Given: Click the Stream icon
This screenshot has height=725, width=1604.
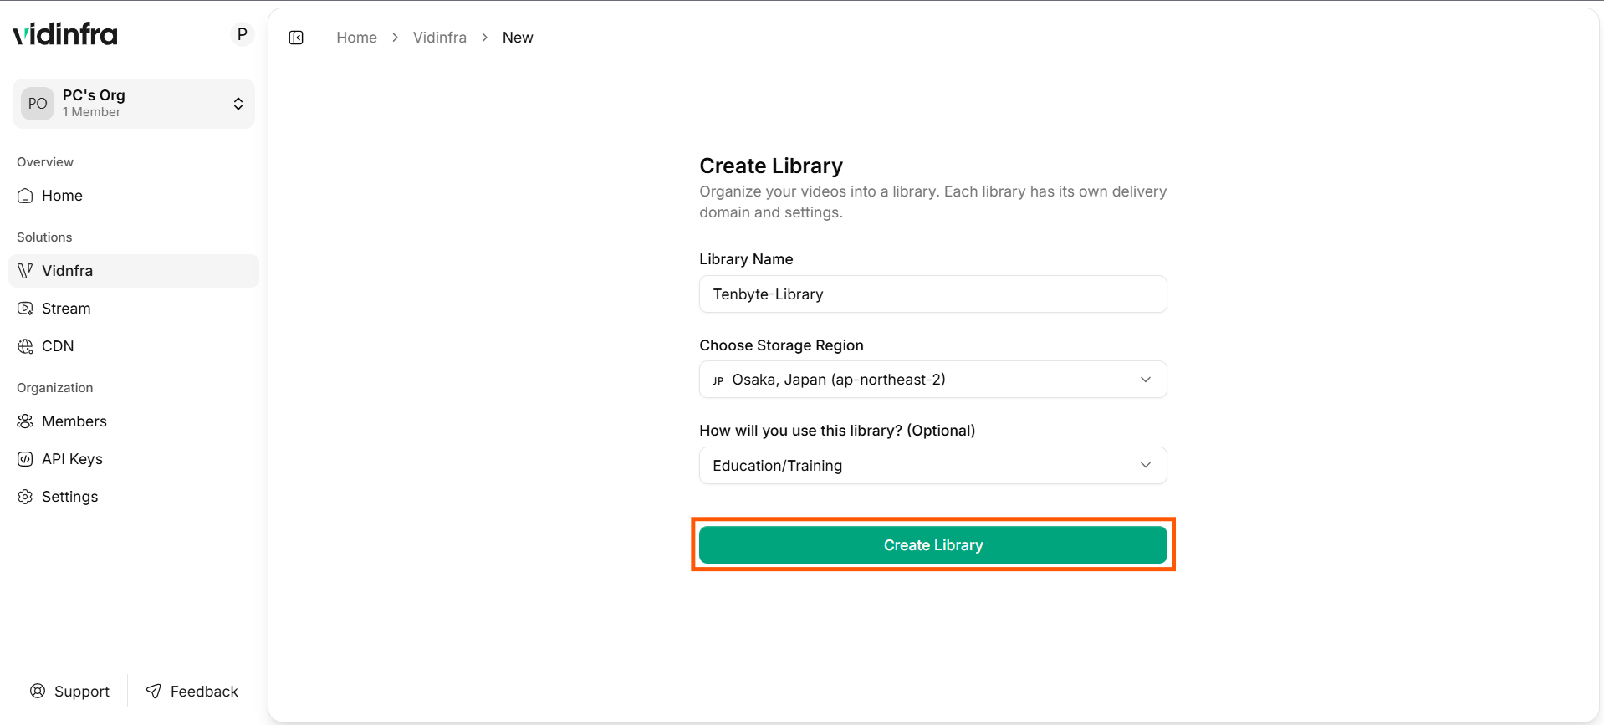Looking at the screenshot, I should pyautogui.click(x=25, y=309).
